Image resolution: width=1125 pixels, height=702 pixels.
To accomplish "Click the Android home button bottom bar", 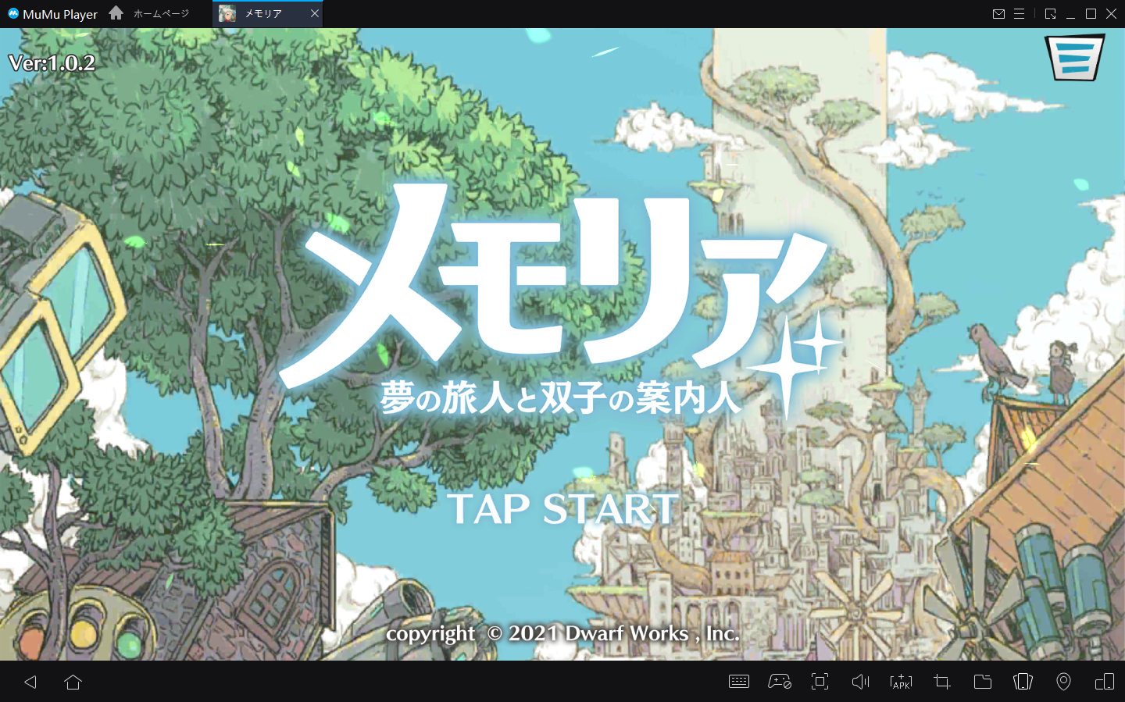I will [73, 682].
